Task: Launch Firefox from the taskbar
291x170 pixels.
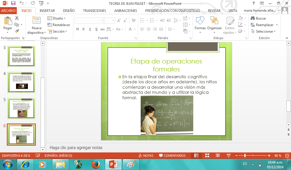Action: click(x=96, y=164)
